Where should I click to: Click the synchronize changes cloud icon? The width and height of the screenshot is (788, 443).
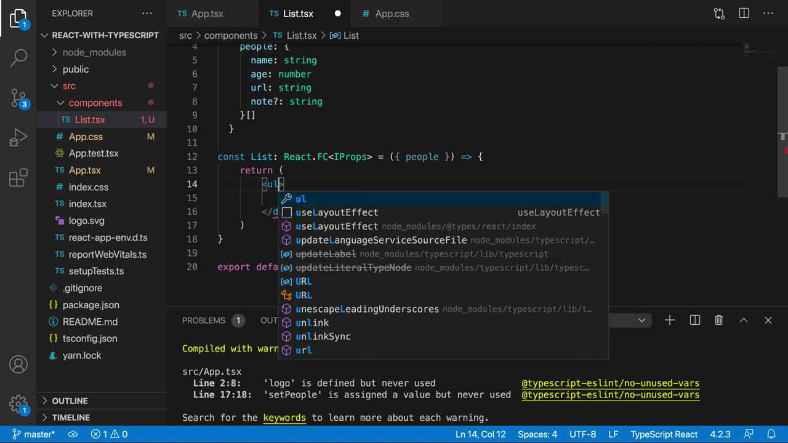coord(73,434)
